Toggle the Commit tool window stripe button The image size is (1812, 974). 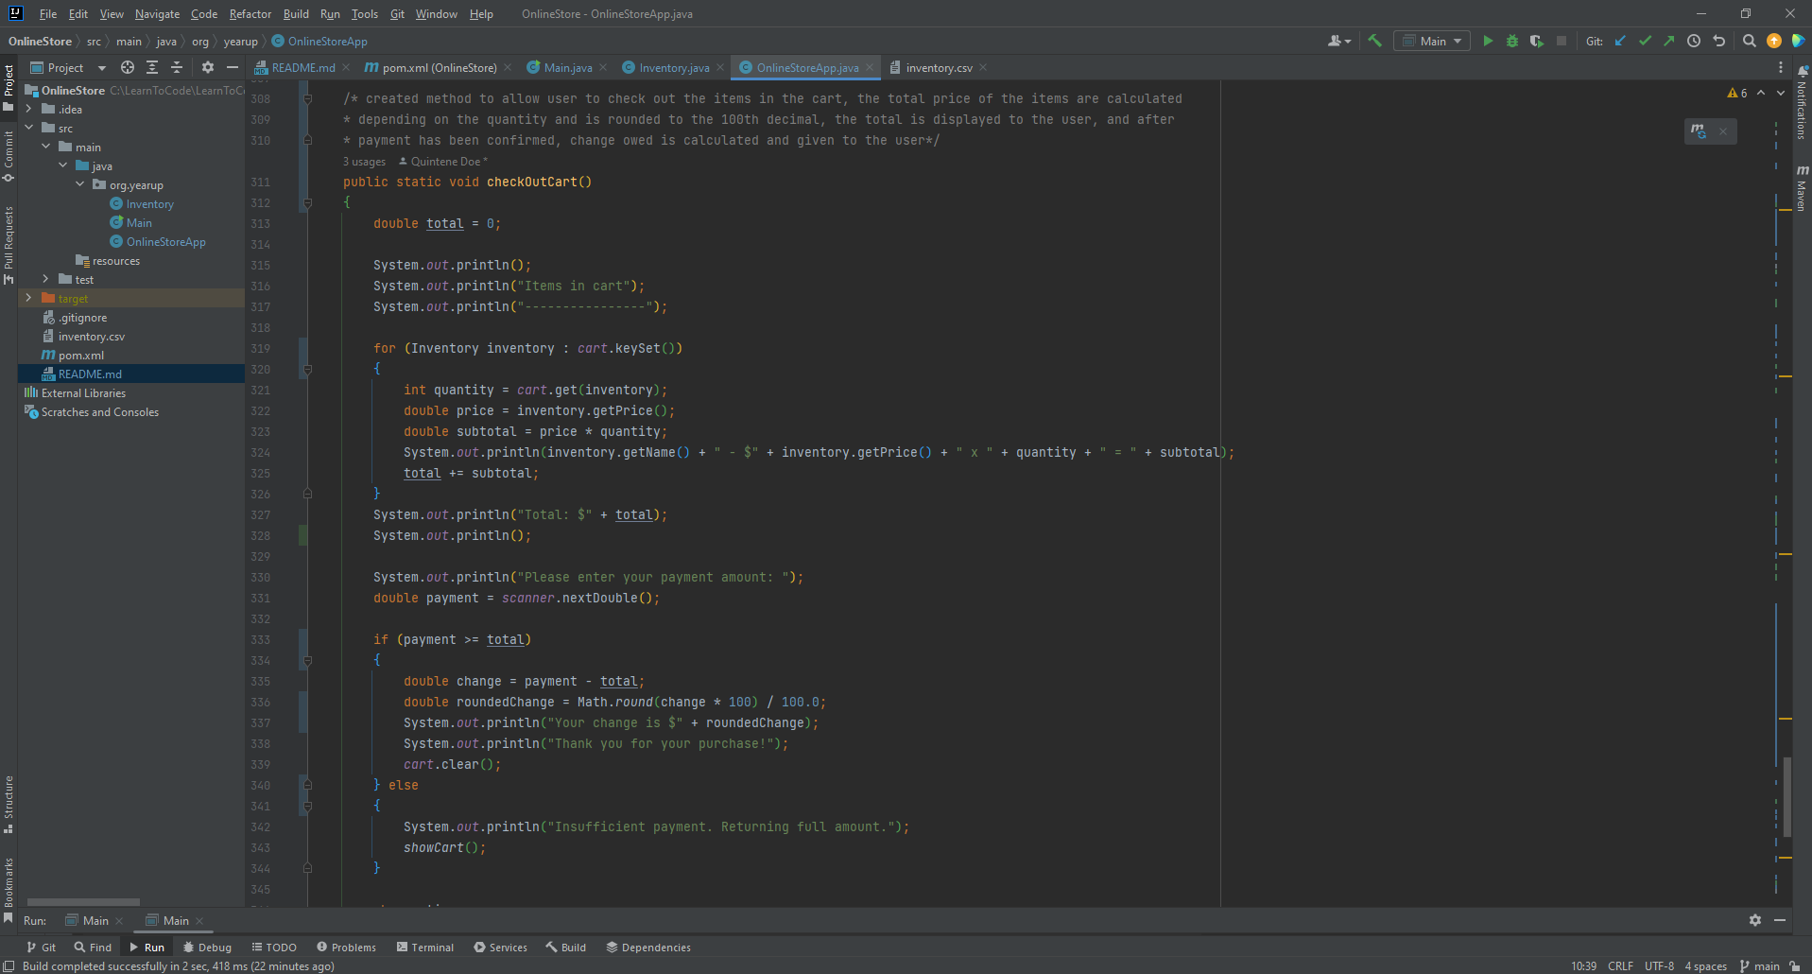[9, 156]
